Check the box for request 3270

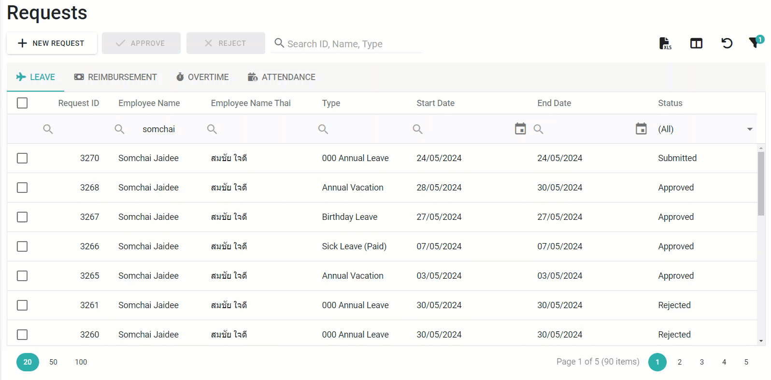point(22,158)
